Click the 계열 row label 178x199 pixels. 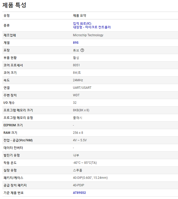(x=6, y=43)
